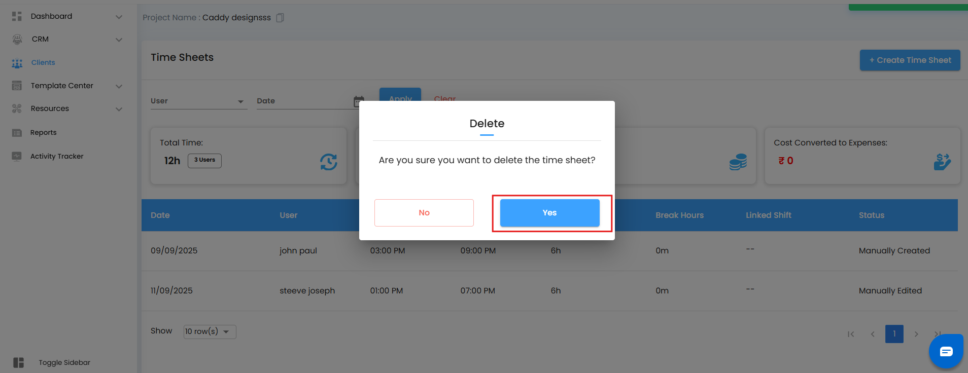This screenshot has height=373, width=968.
Task: Open Activity Tracker from sidebar
Action: point(56,156)
